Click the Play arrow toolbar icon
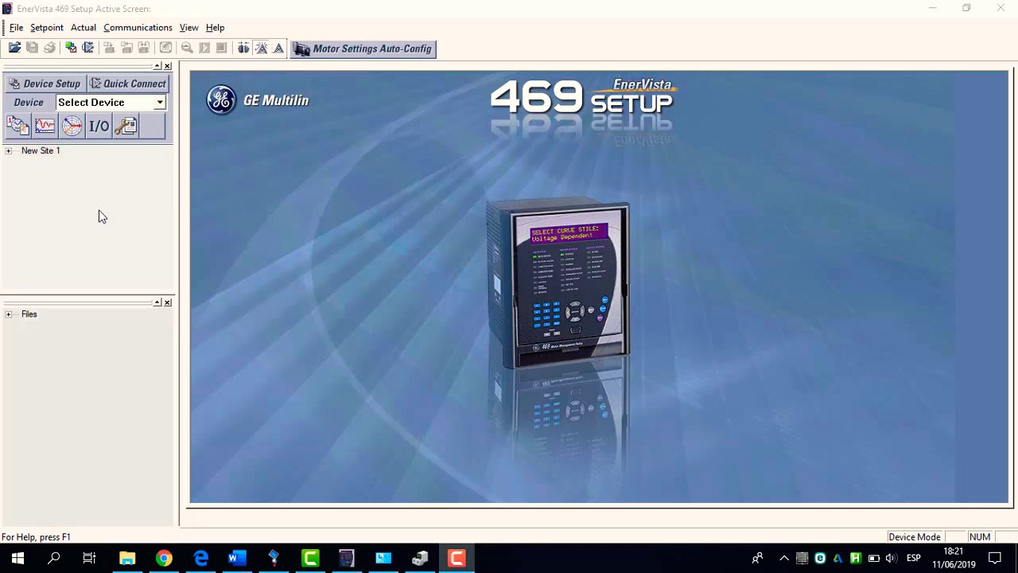 tap(204, 49)
